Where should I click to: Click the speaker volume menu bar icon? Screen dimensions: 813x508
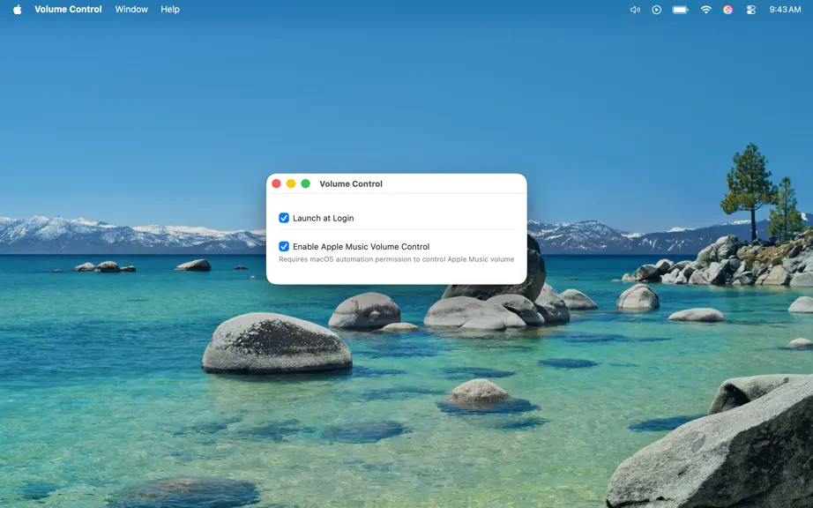click(635, 10)
